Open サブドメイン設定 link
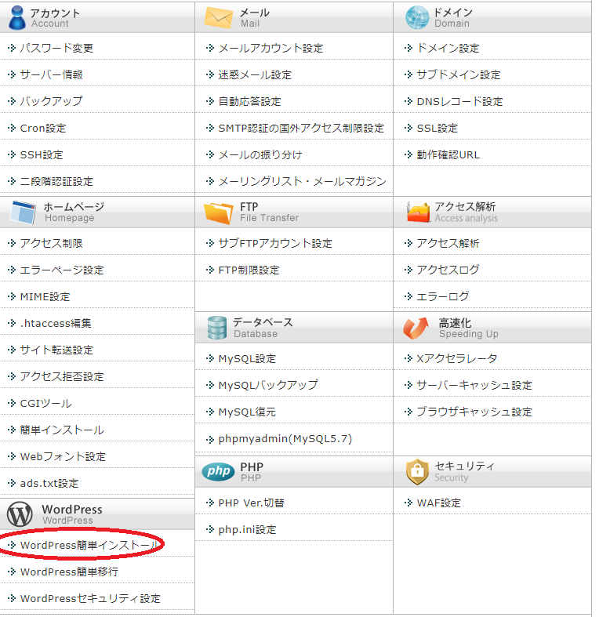 tap(459, 74)
